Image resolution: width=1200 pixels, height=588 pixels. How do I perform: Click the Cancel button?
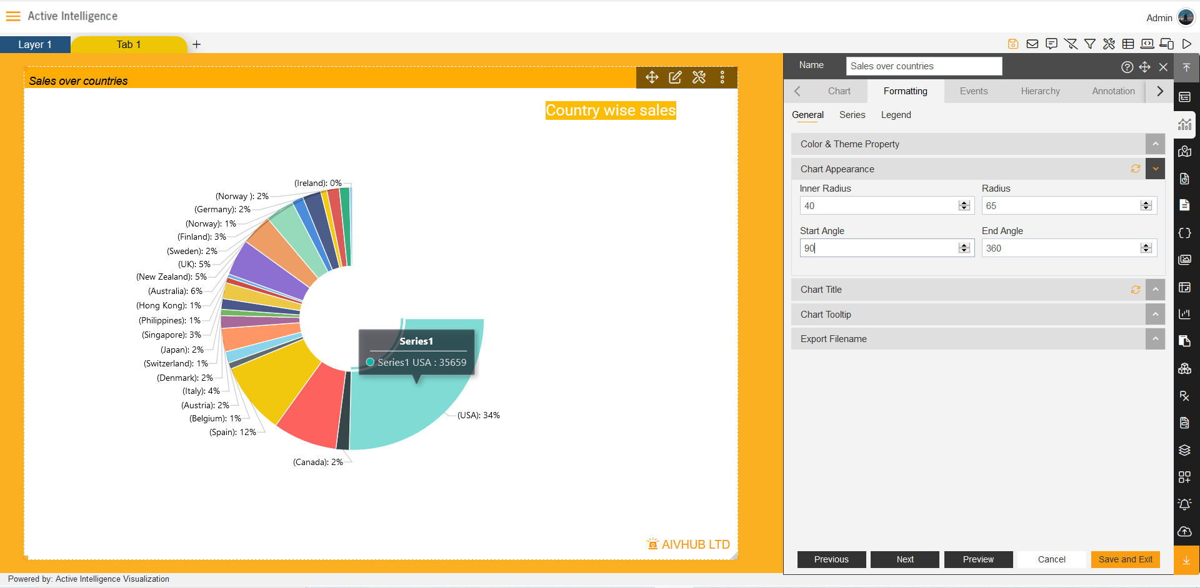click(1051, 559)
